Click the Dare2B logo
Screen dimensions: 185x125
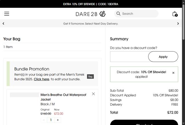point(91,14)
